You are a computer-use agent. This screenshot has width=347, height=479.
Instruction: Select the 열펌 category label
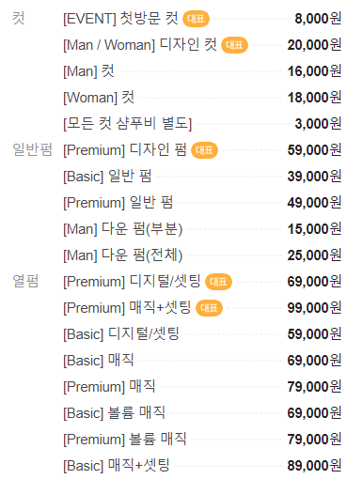[x=25, y=281]
